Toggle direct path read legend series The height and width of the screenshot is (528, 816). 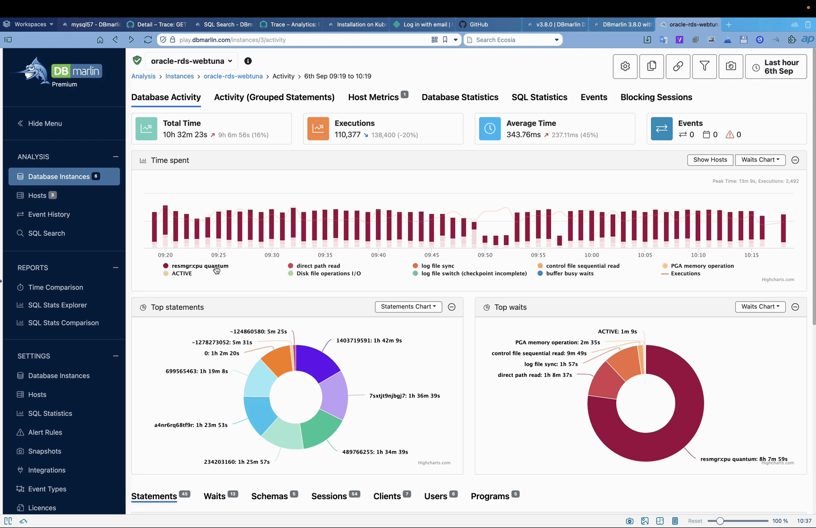pos(314,266)
